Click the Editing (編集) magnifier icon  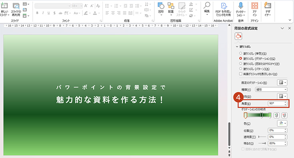(x=207, y=6)
